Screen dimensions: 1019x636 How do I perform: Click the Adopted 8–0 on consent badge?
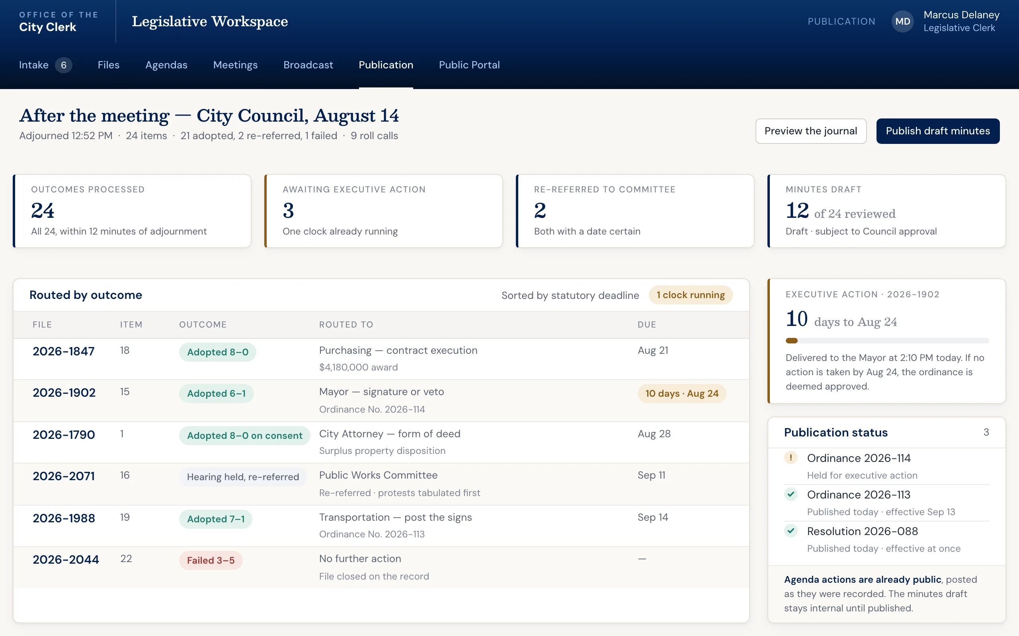pos(245,435)
